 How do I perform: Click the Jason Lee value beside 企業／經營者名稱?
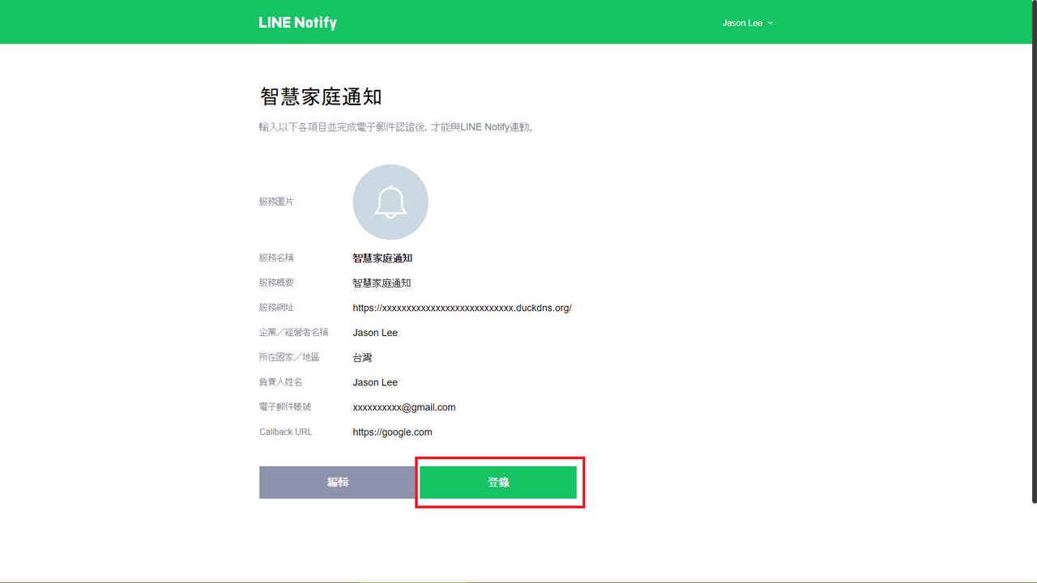tap(375, 333)
